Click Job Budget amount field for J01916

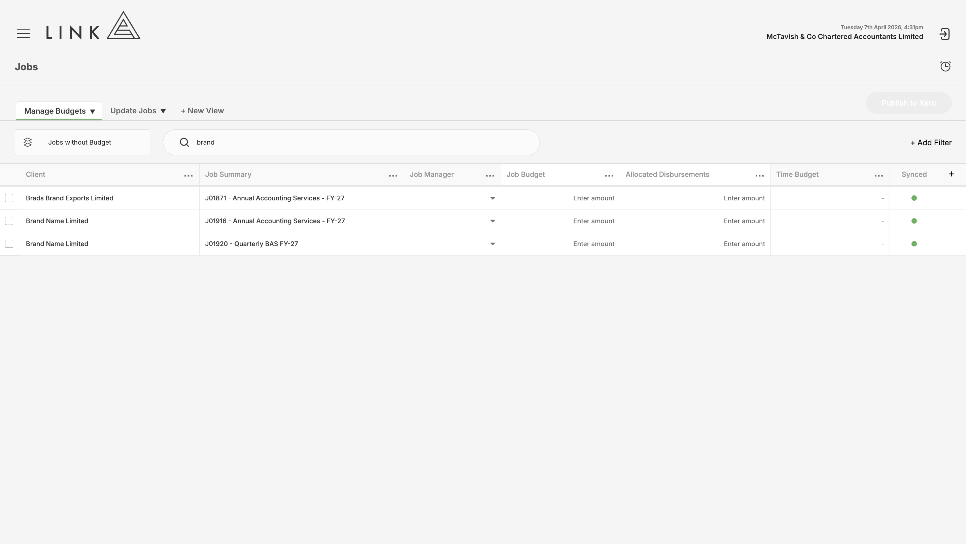(560, 221)
